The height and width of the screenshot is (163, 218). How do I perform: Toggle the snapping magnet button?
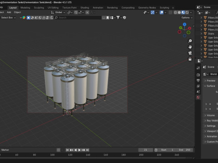[76, 12]
